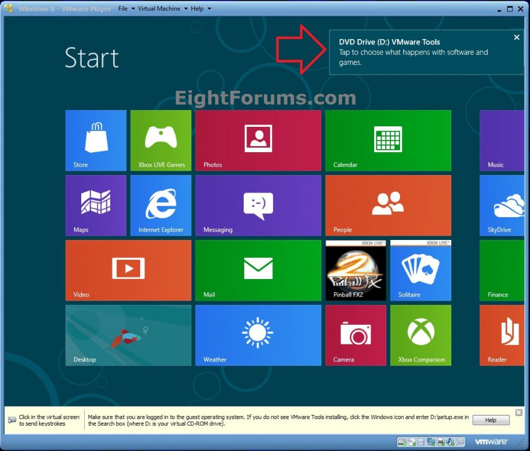Click the sound card status icon
The height and width of the screenshot is (451, 530).
point(450,442)
